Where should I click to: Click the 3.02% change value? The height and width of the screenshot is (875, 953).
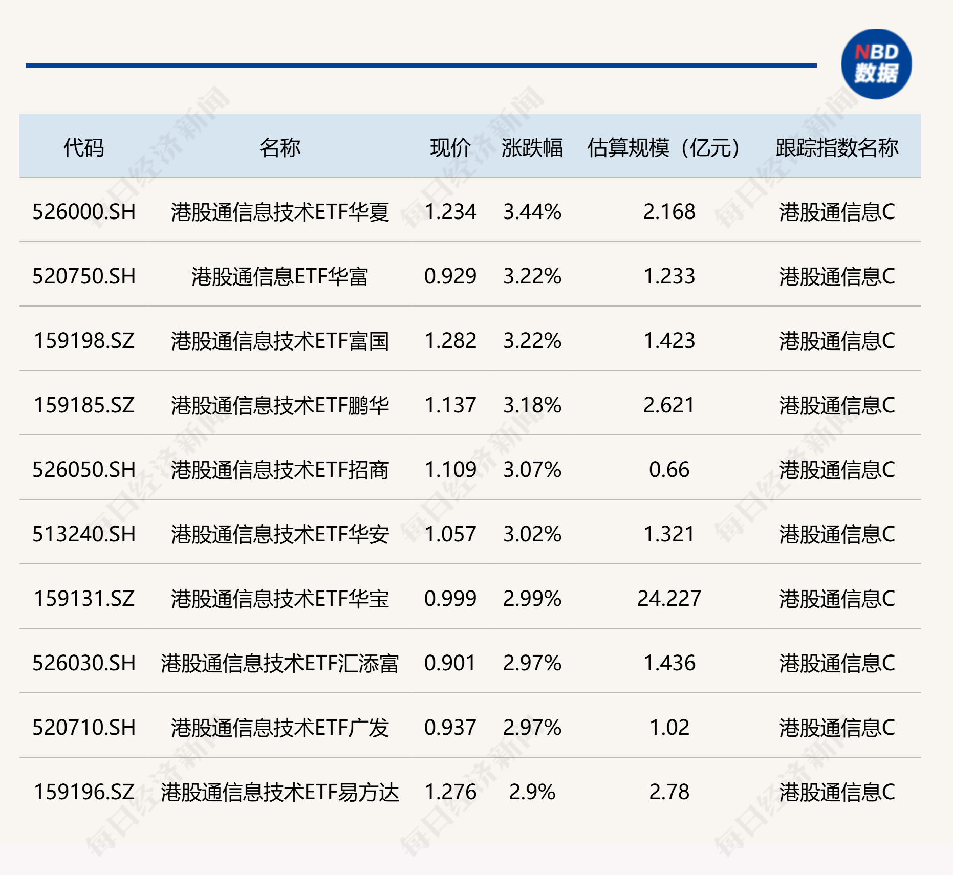pyautogui.click(x=532, y=534)
